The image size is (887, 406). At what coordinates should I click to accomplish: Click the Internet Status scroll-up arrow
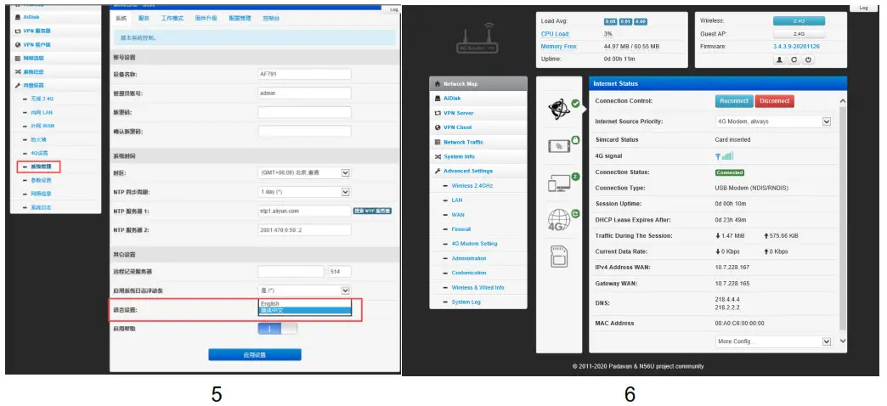842,101
